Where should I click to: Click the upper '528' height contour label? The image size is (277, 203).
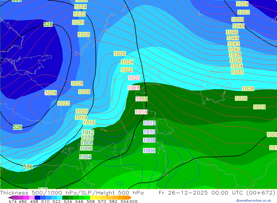pos(48,24)
